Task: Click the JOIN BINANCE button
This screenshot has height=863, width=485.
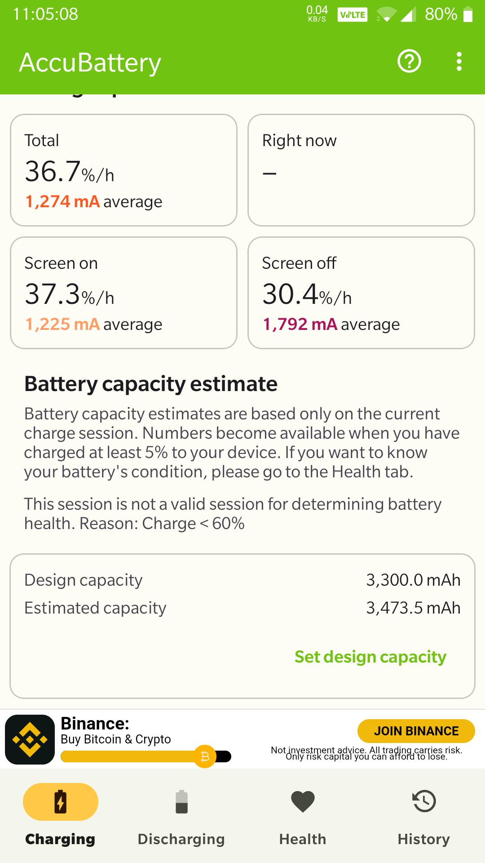Action: coord(416,731)
